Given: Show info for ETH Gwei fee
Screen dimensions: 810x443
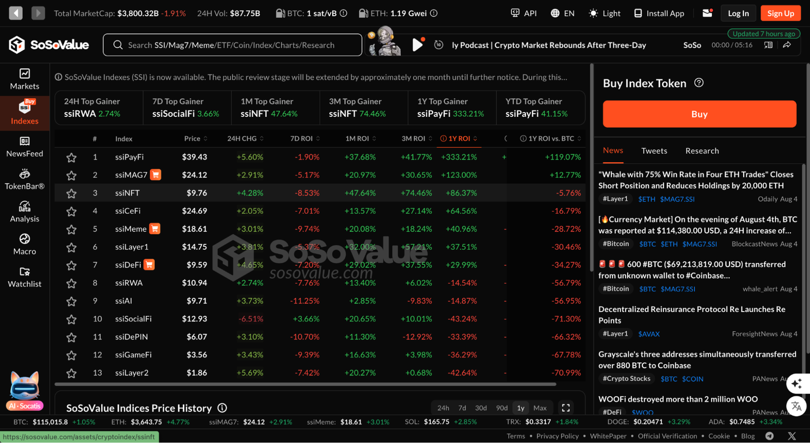Looking at the screenshot, I should (x=434, y=13).
